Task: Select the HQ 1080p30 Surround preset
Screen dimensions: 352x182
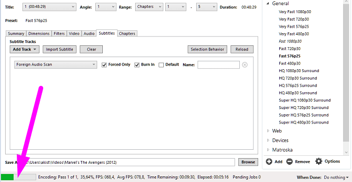Action: (299, 71)
